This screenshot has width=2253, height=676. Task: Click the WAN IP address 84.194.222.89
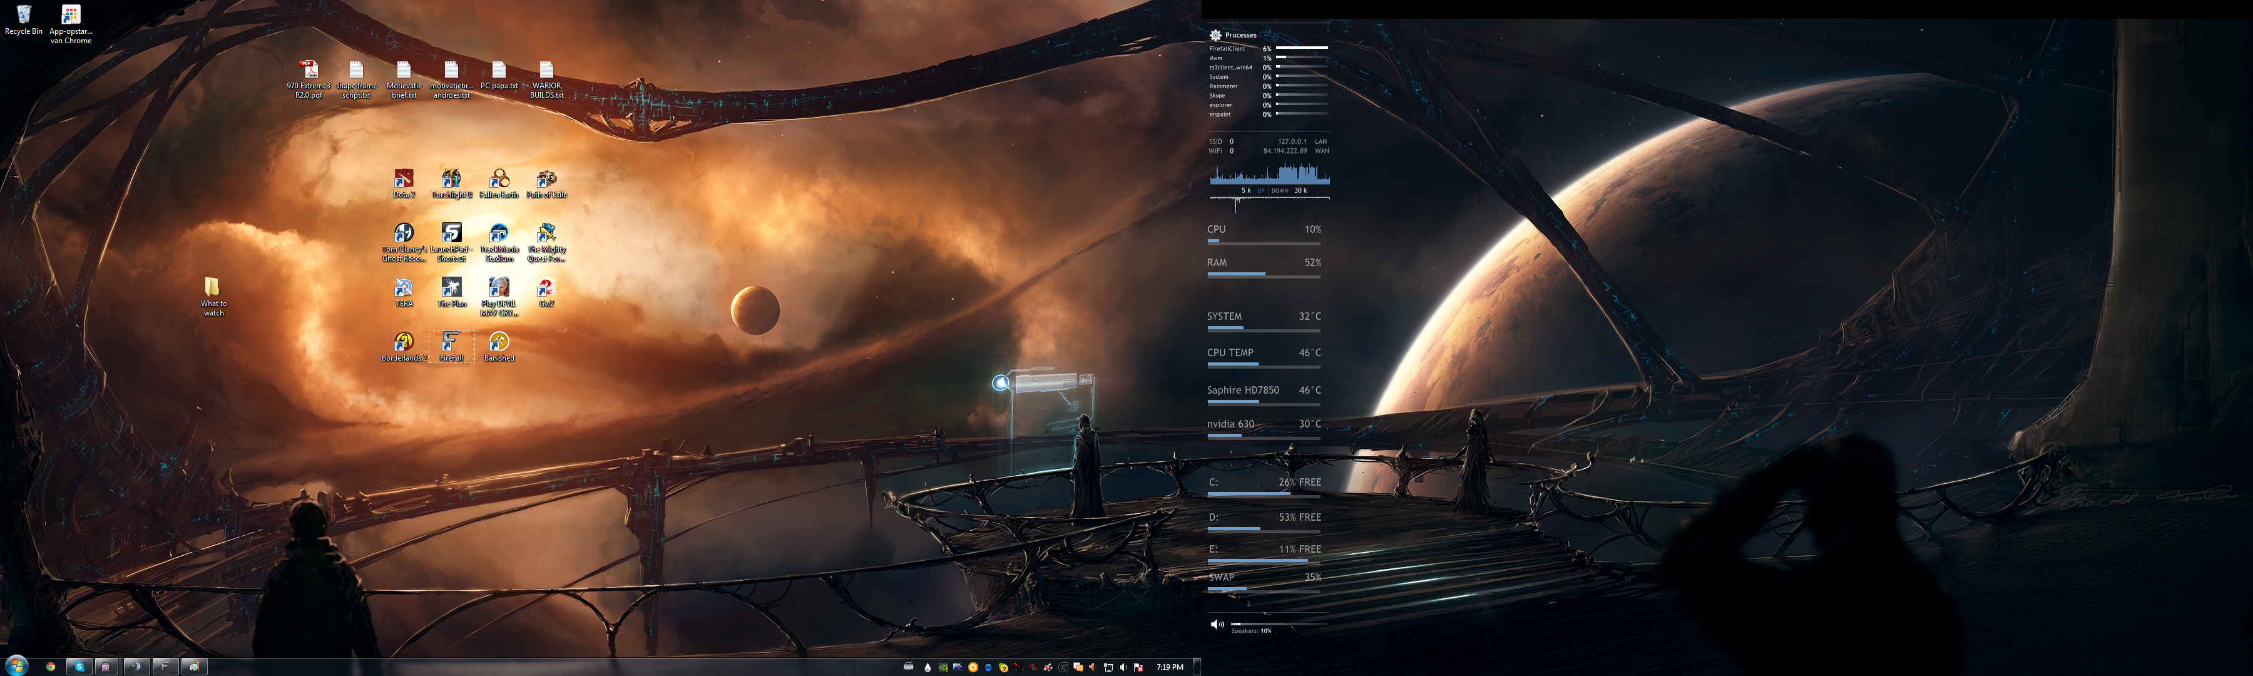[x=1285, y=150]
